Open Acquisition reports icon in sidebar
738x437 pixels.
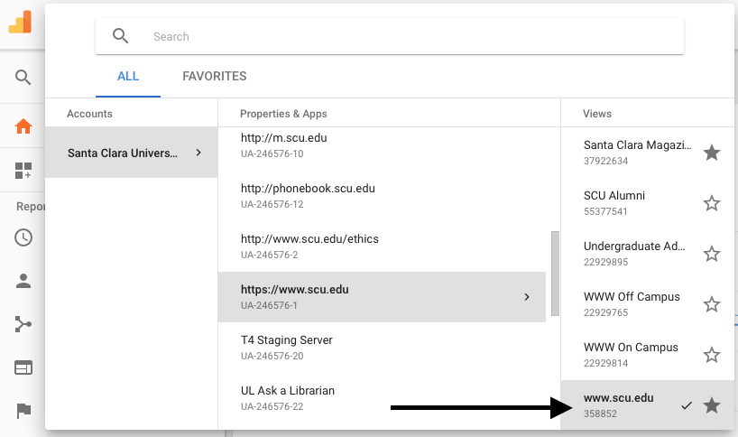[x=23, y=323]
